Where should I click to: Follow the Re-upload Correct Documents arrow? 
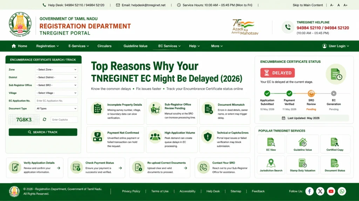185,168
